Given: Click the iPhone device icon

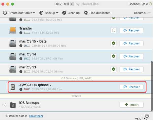Looking at the screenshot, I should (x=13, y=87).
